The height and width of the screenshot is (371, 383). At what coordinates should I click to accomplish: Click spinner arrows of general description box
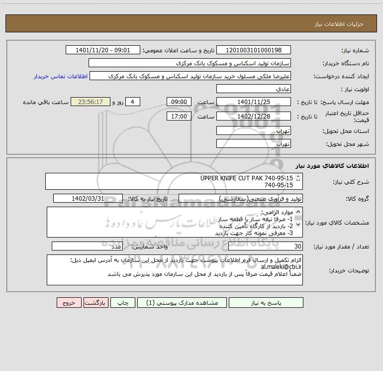[298, 179]
